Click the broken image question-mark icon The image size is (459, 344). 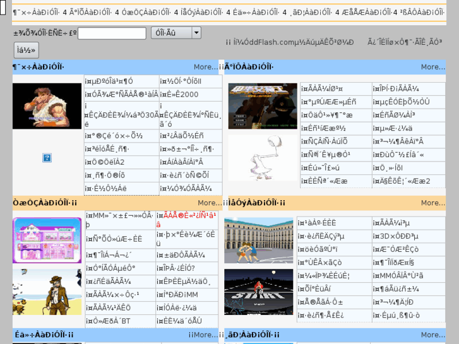pos(47,158)
